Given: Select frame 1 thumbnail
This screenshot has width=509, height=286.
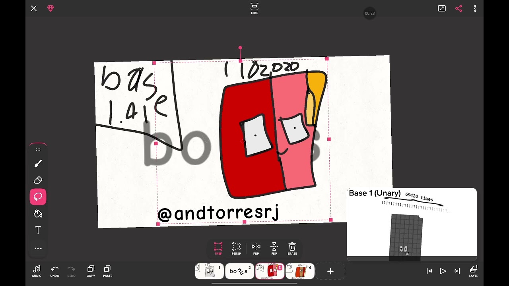Looking at the screenshot, I should (x=209, y=271).
